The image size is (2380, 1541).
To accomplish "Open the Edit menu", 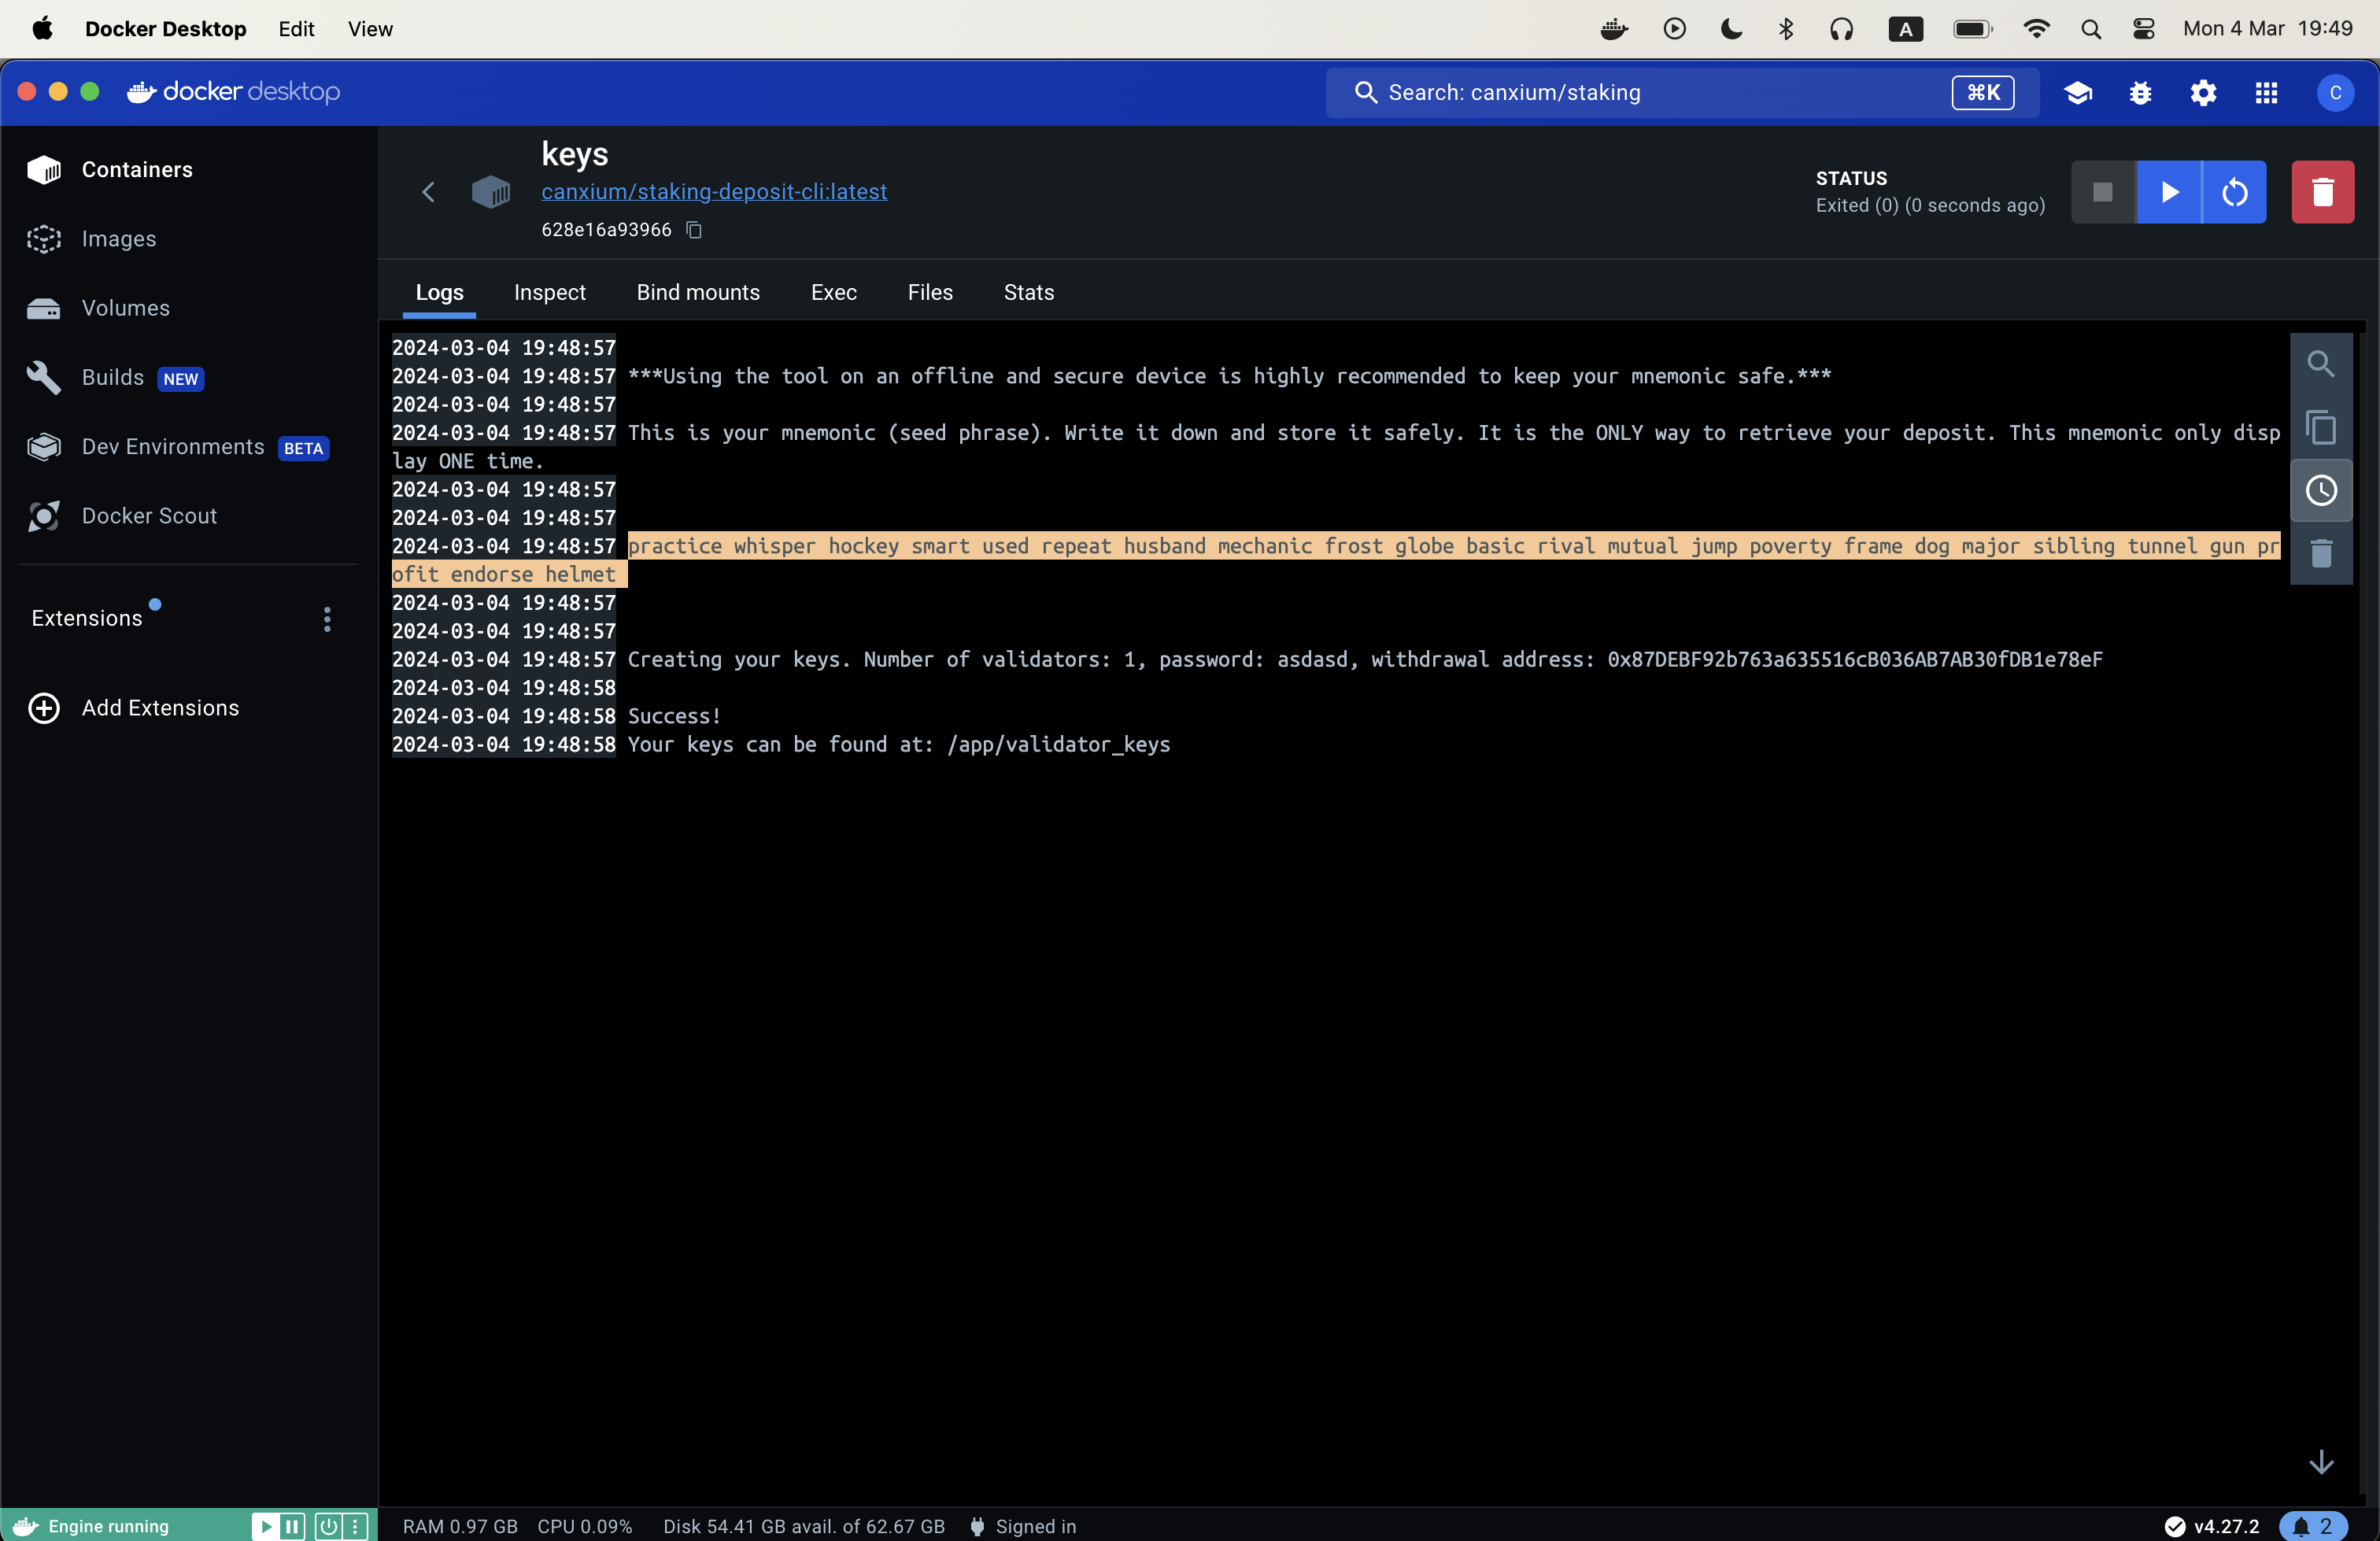I will 296,28.
